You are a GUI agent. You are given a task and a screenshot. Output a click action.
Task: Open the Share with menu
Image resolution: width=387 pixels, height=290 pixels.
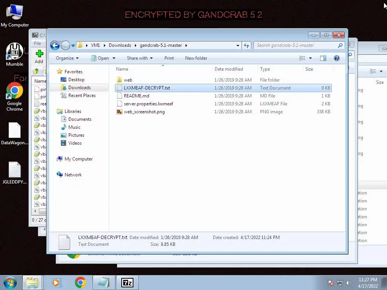pyautogui.click(x=140, y=58)
